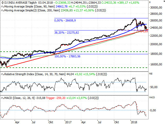This screenshot has height=124, width=165.
Task: Click the red price tag 23434,69
Action: tap(142, 31)
